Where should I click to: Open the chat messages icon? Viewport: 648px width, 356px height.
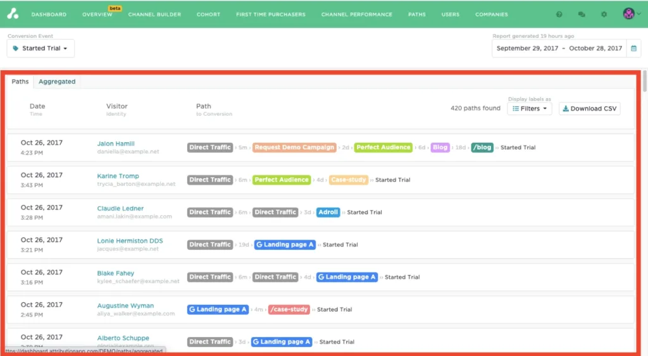tap(582, 15)
